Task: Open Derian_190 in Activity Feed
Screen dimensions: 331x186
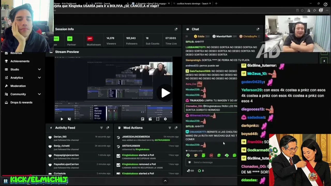Action: (x=60, y=137)
